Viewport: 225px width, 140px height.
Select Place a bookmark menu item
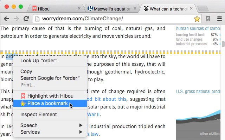pos(50,104)
